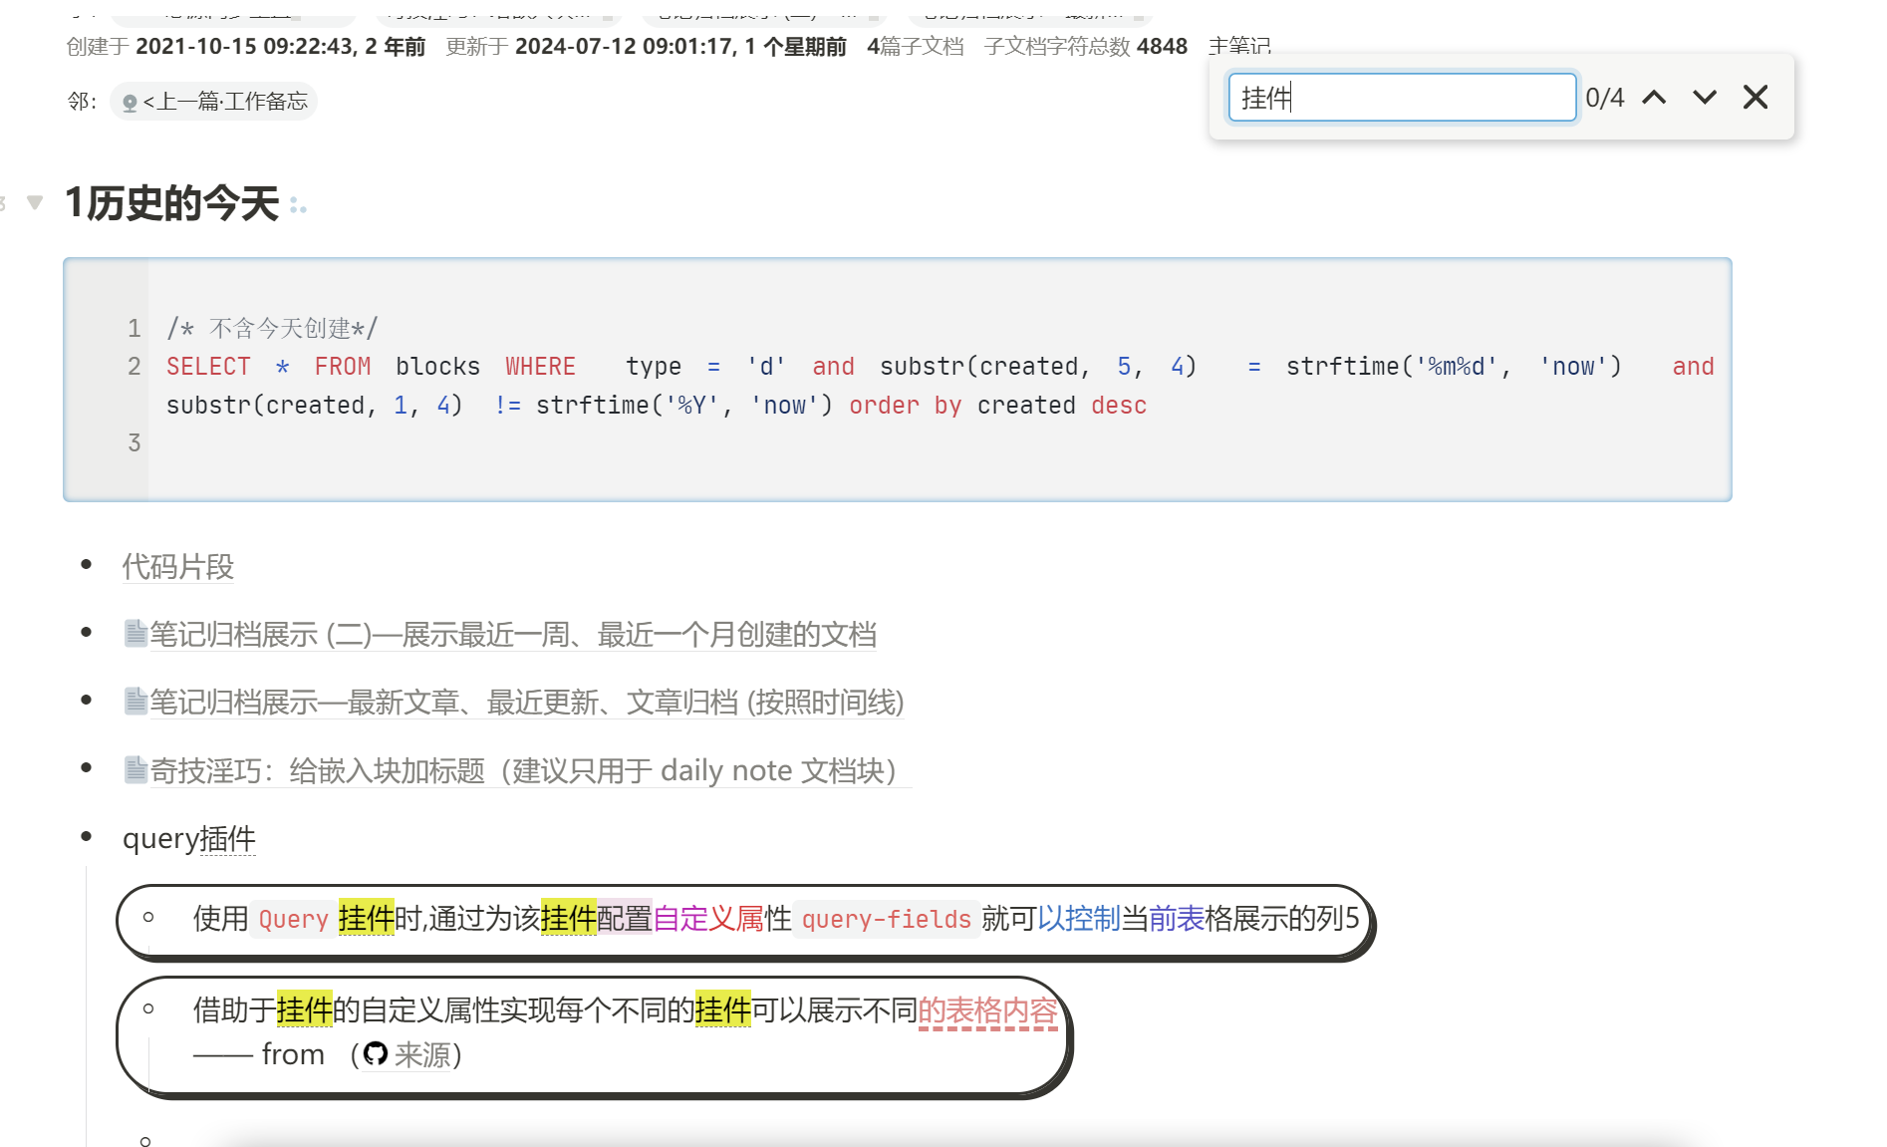
Task: Click the GitHub icon beside 来源
Action: [375, 1053]
